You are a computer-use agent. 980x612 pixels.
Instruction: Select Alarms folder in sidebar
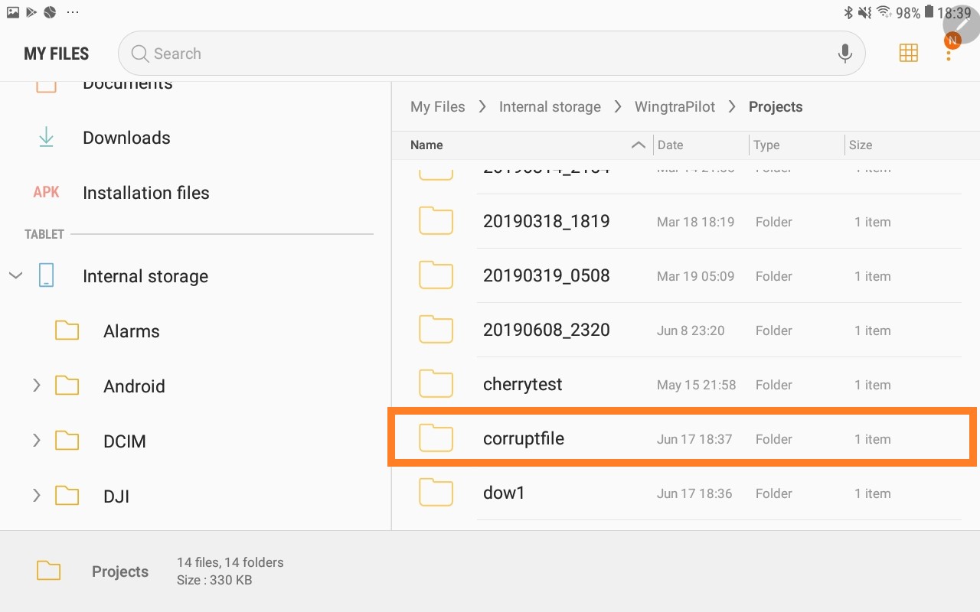131,331
